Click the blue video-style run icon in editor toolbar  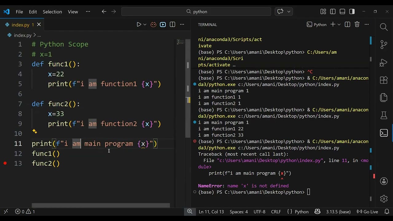point(163,25)
